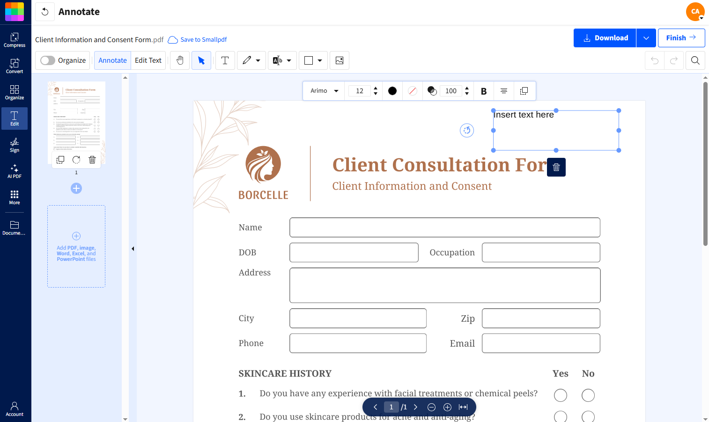Select Yes for facial treatments question

pyautogui.click(x=560, y=395)
